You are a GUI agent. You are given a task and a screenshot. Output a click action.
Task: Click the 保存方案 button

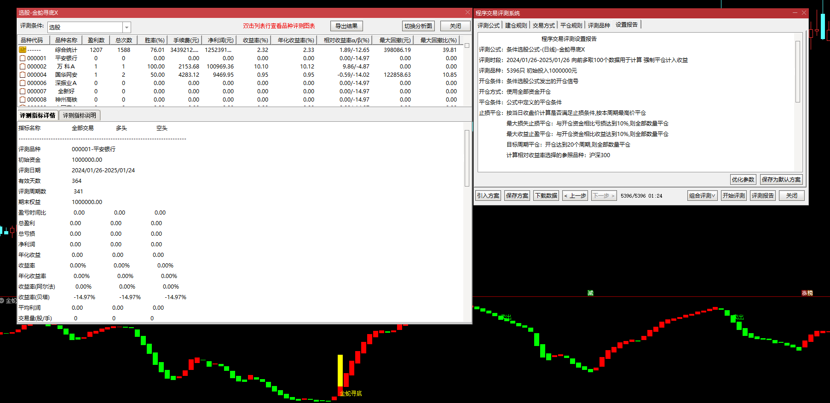coord(517,195)
